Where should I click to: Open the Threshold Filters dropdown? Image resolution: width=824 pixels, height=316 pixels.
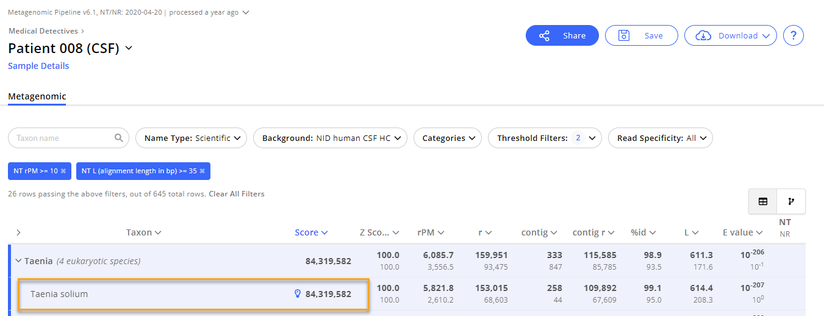point(545,138)
